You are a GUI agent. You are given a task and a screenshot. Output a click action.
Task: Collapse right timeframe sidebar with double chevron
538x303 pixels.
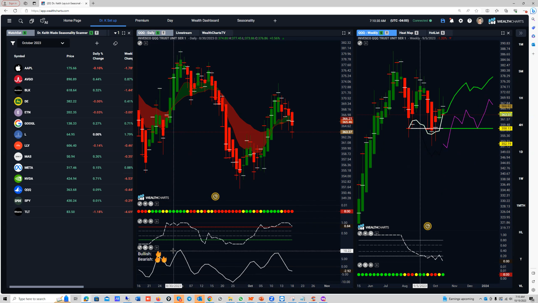tap(521, 33)
